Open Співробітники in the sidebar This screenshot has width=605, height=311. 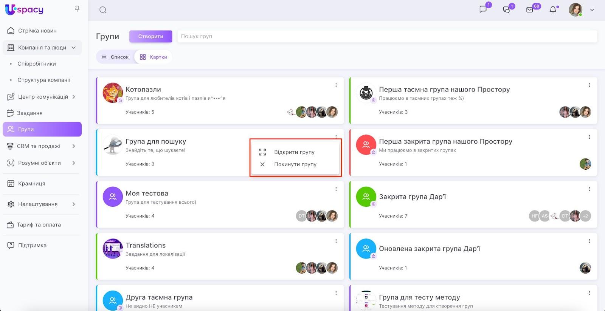37,64
